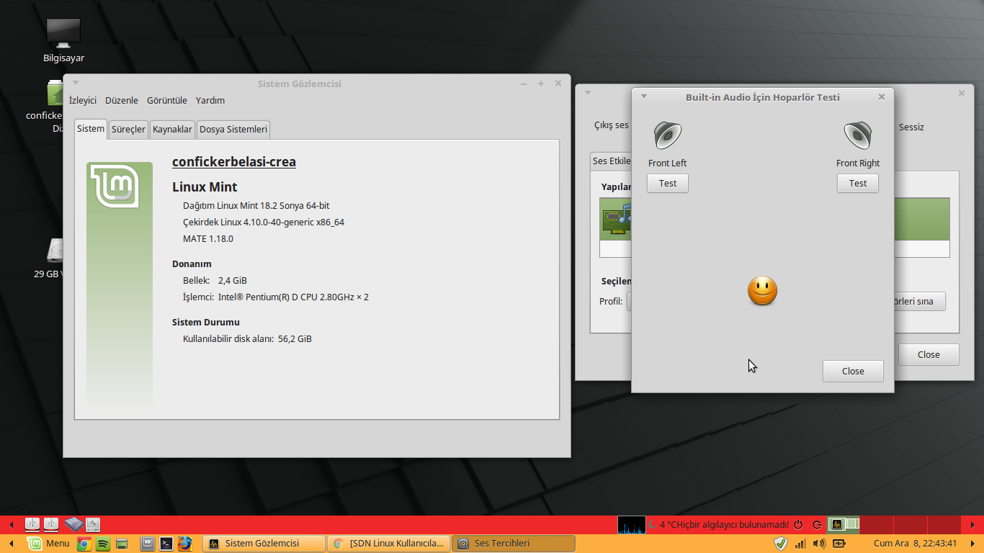
Task: Click the volume speaker tray icon
Action: pos(819,544)
